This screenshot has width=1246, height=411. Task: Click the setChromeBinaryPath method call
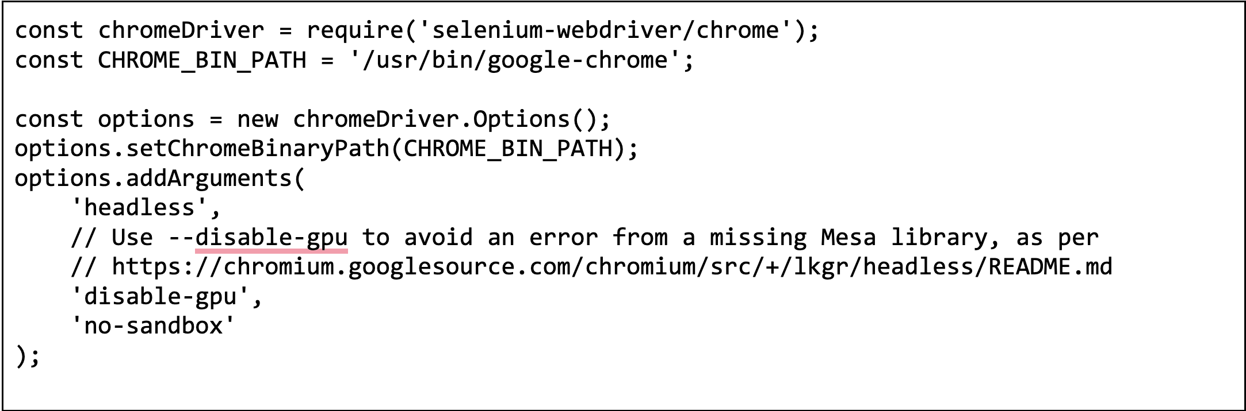pos(258,149)
